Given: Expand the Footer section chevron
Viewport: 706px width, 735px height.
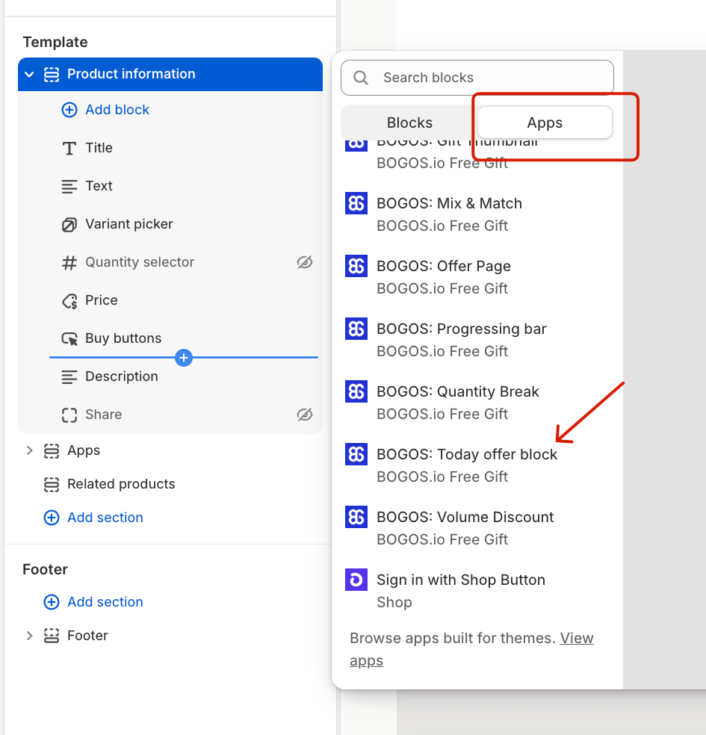Looking at the screenshot, I should click(x=30, y=636).
